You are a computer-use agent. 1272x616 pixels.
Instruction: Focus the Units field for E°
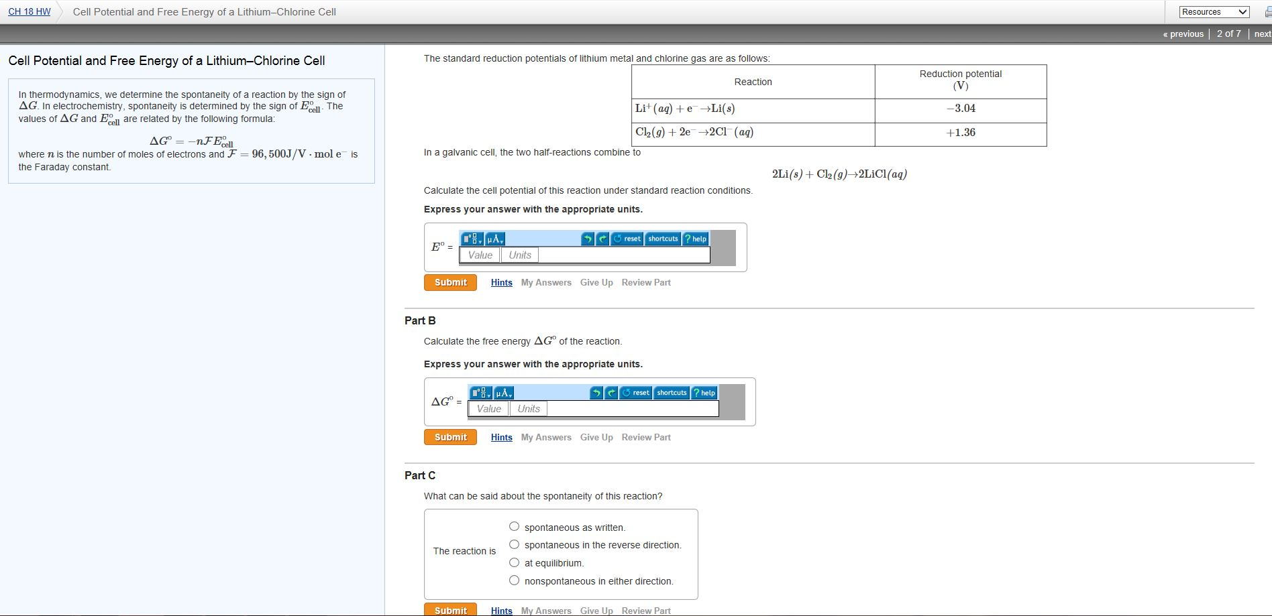520,255
